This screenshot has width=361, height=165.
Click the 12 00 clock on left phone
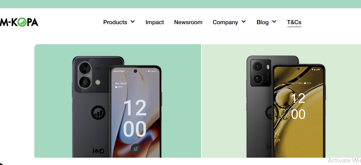[x=135, y=118]
